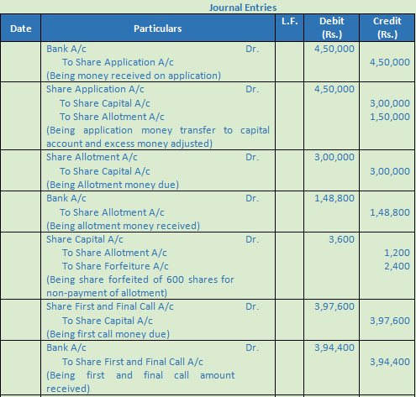Viewport: 416px width, 397px height.
Task: Select the 'Date' column header
Action: 21,29
